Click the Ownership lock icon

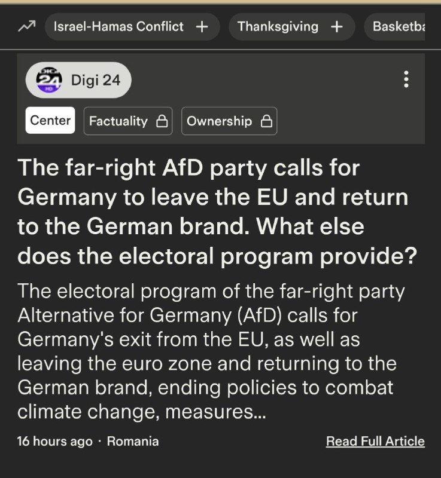coord(266,121)
